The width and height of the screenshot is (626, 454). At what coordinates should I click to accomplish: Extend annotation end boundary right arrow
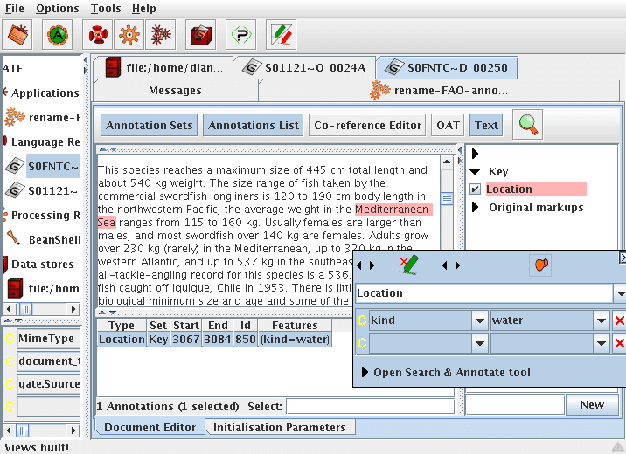pos(457,265)
